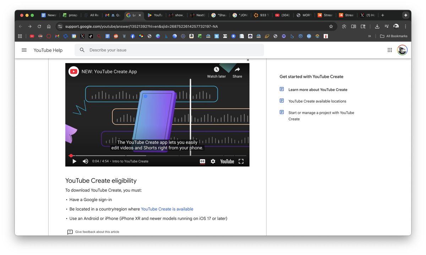The height and width of the screenshot is (255, 426).
Task: Open media controls in toolbar
Action: [x=387, y=26]
